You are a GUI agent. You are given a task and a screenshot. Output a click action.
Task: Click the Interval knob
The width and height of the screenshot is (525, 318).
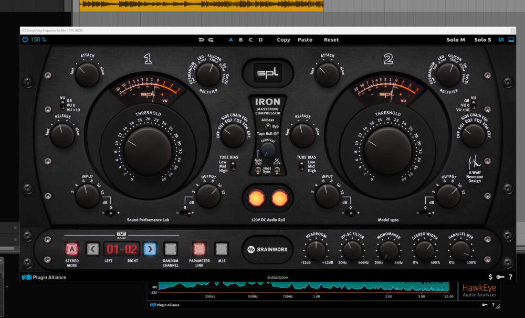pos(268,150)
